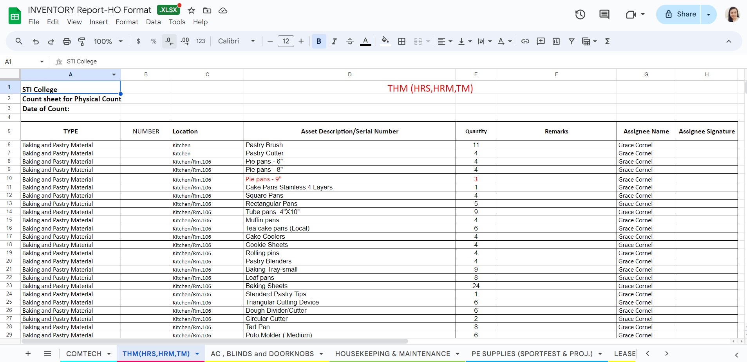747x362 pixels.
Task: Add a new sheet
Action: (x=28, y=353)
